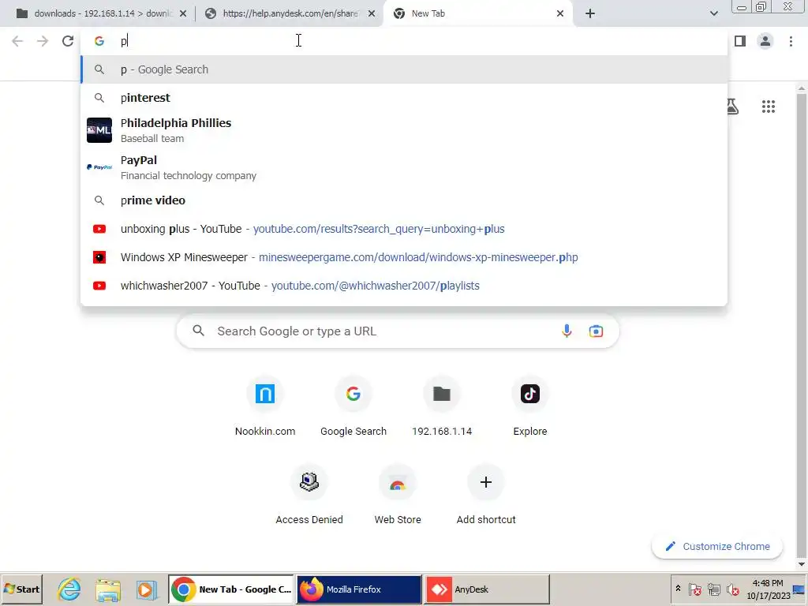Choose the PayPal suggestion

404,167
